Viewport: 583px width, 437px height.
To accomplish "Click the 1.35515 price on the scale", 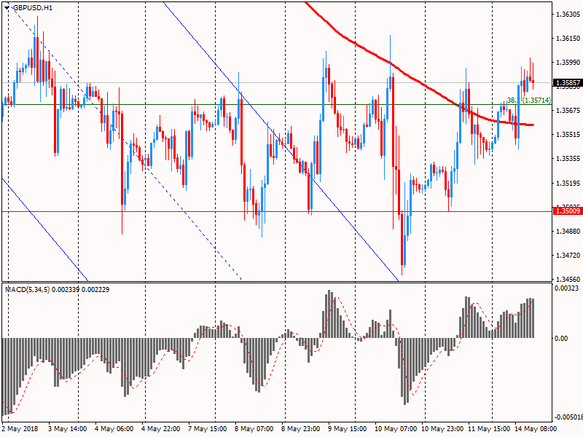I will [567, 135].
